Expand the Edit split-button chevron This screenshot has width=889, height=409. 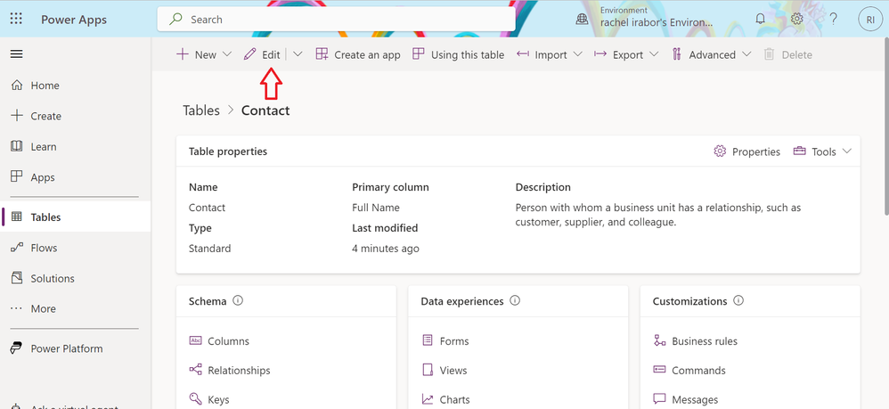pos(298,54)
